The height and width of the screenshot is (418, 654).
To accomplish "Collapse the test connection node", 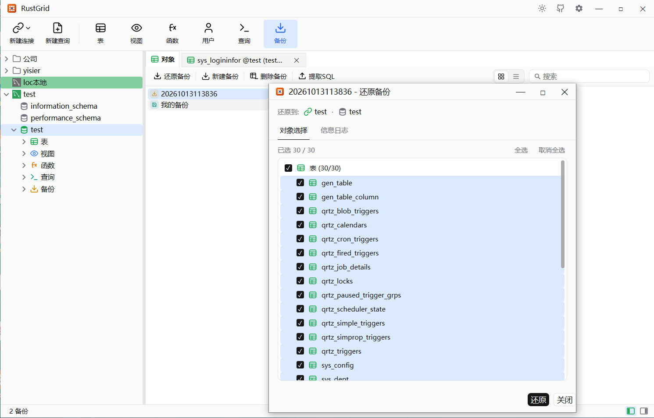I will (x=6, y=94).
